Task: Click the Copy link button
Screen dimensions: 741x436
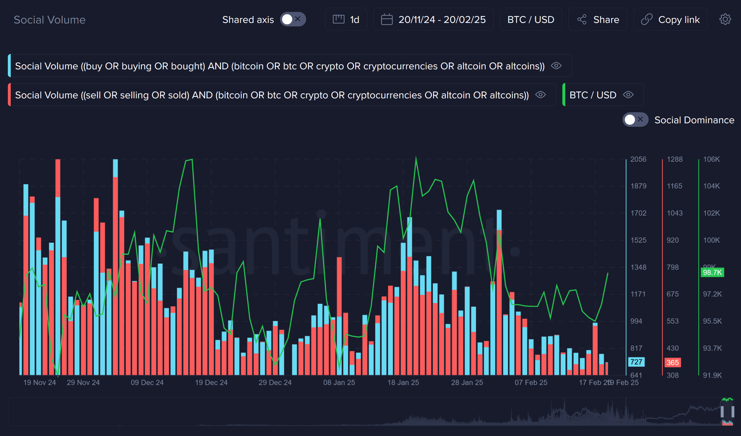Action: pyautogui.click(x=678, y=20)
